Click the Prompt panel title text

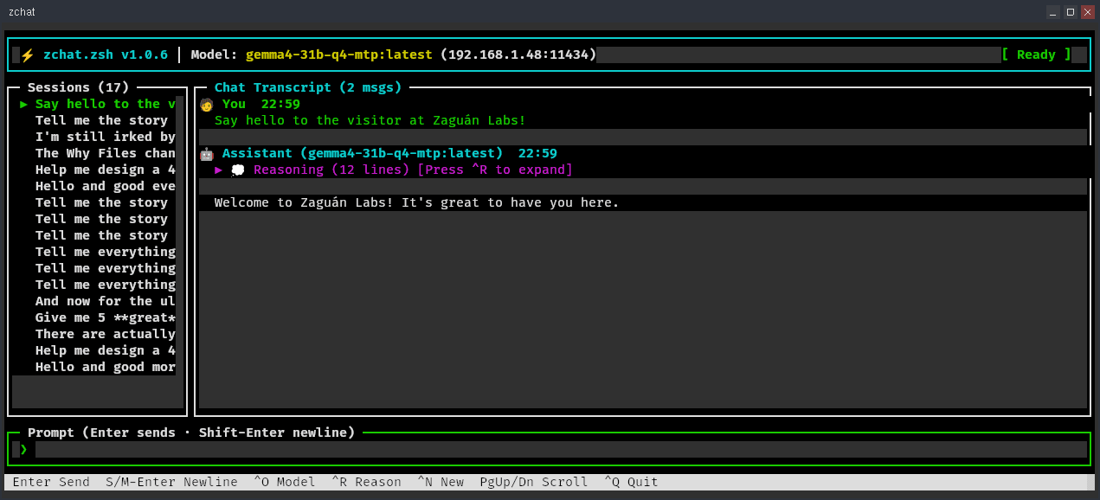tap(191, 433)
